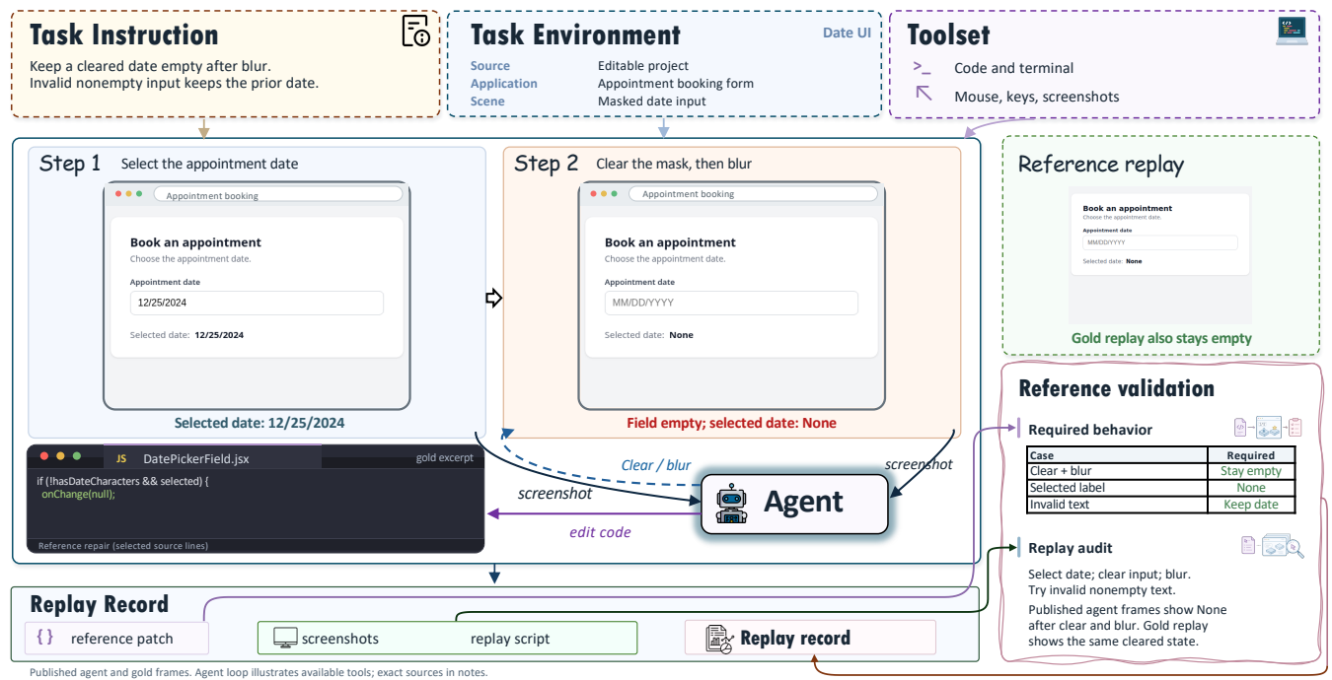Click the Replay record box at bottom
Viewport: 1332px width, 680px height.
coord(810,639)
